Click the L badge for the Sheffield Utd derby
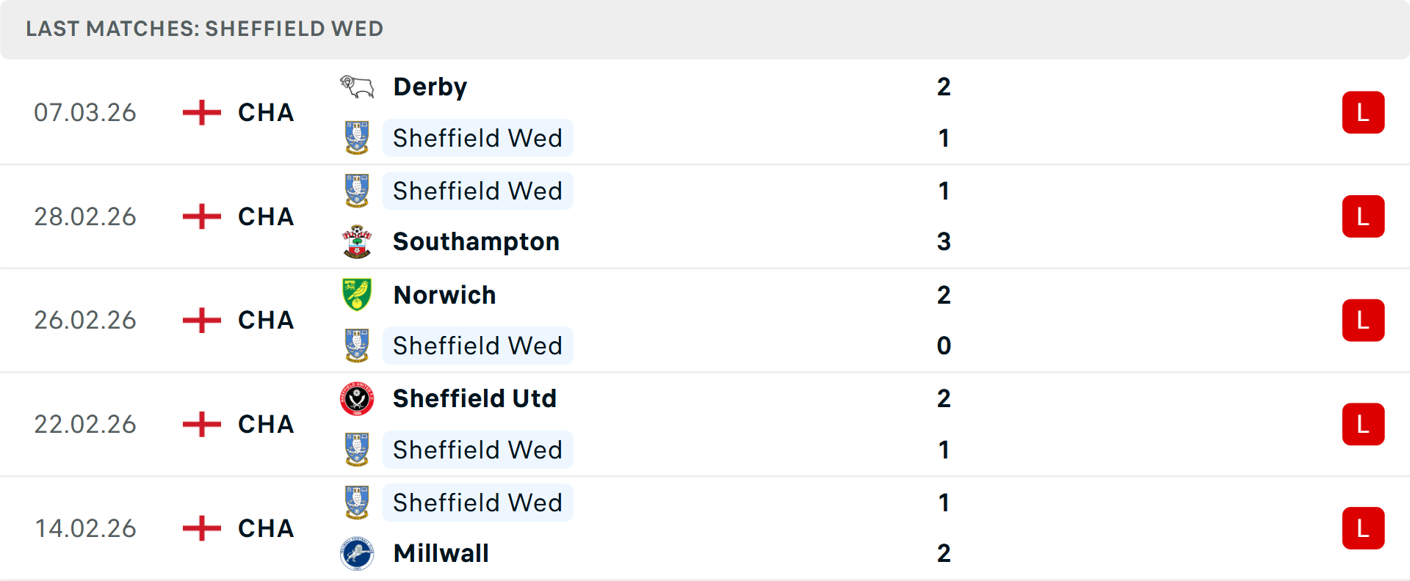This screenshot has width=1410, height=581. pyautogui.click(x=1364, y=424)
